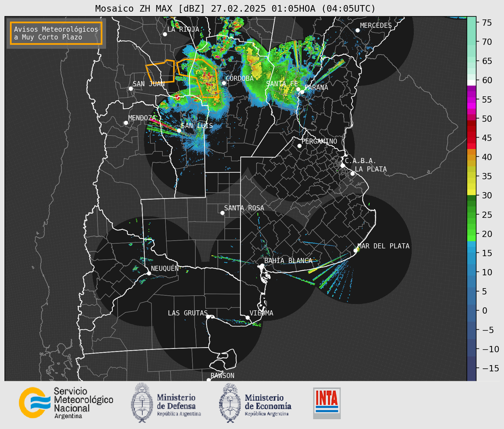504x429 pixels.
Task: Click the Mar del Plata city marker dot
Action: click(355, 251)
